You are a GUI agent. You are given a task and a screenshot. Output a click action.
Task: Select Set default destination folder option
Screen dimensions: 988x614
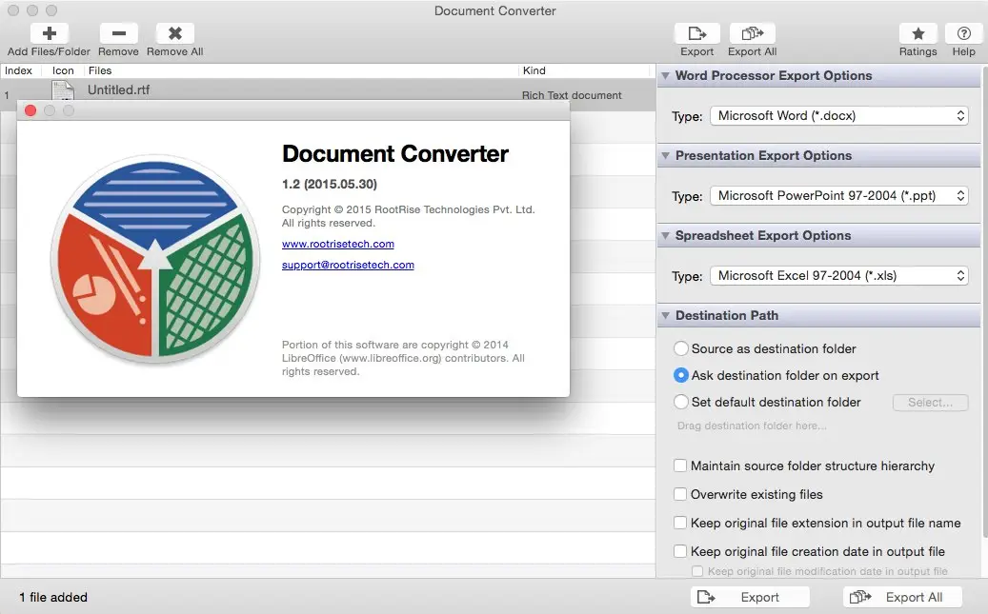click(x=680, y=402)
